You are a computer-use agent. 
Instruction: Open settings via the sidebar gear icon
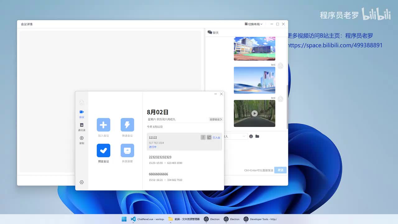coord(81,182)
